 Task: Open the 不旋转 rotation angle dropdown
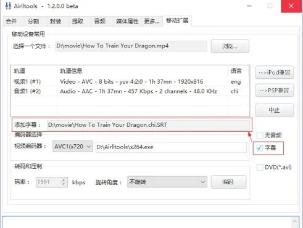click(x=167, y=182)
